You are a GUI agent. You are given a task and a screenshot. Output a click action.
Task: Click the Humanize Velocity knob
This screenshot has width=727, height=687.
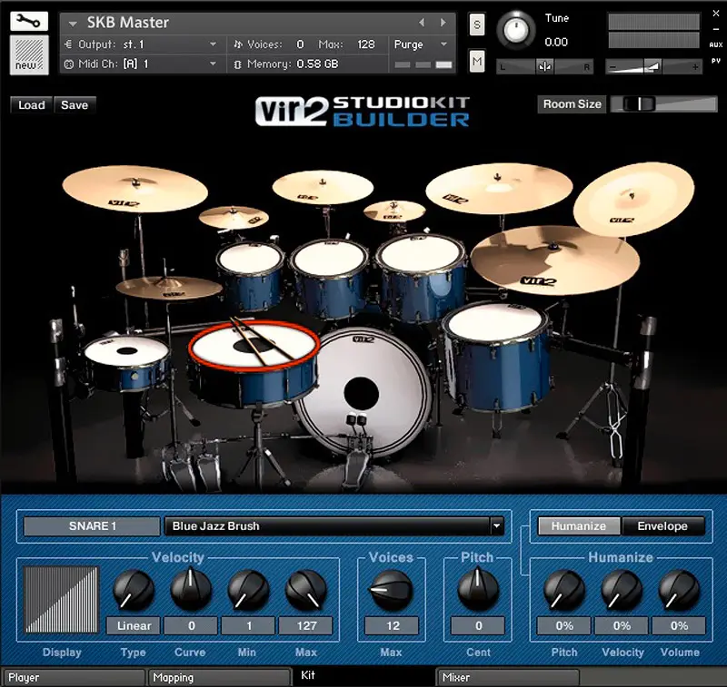(x=622, y=590)
